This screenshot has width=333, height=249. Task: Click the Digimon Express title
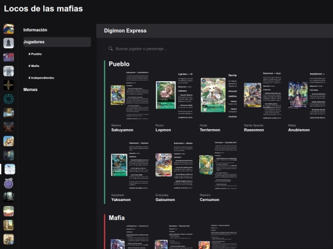click(x=125, y=31)
